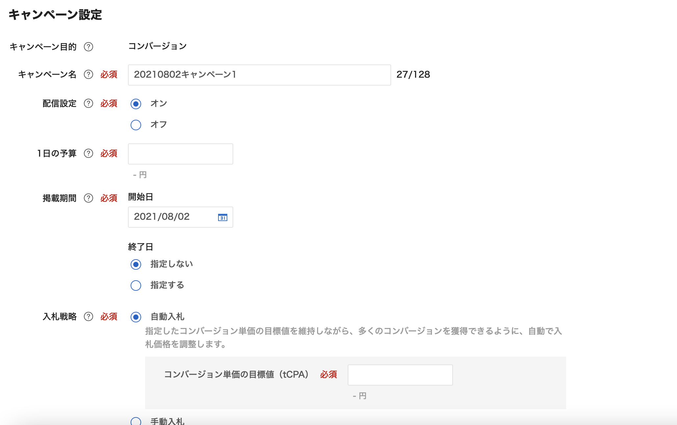The width and height of the screenshot is (677, 425).
Task: Select オン delivery setting radio
Action: tap(136, 104)
